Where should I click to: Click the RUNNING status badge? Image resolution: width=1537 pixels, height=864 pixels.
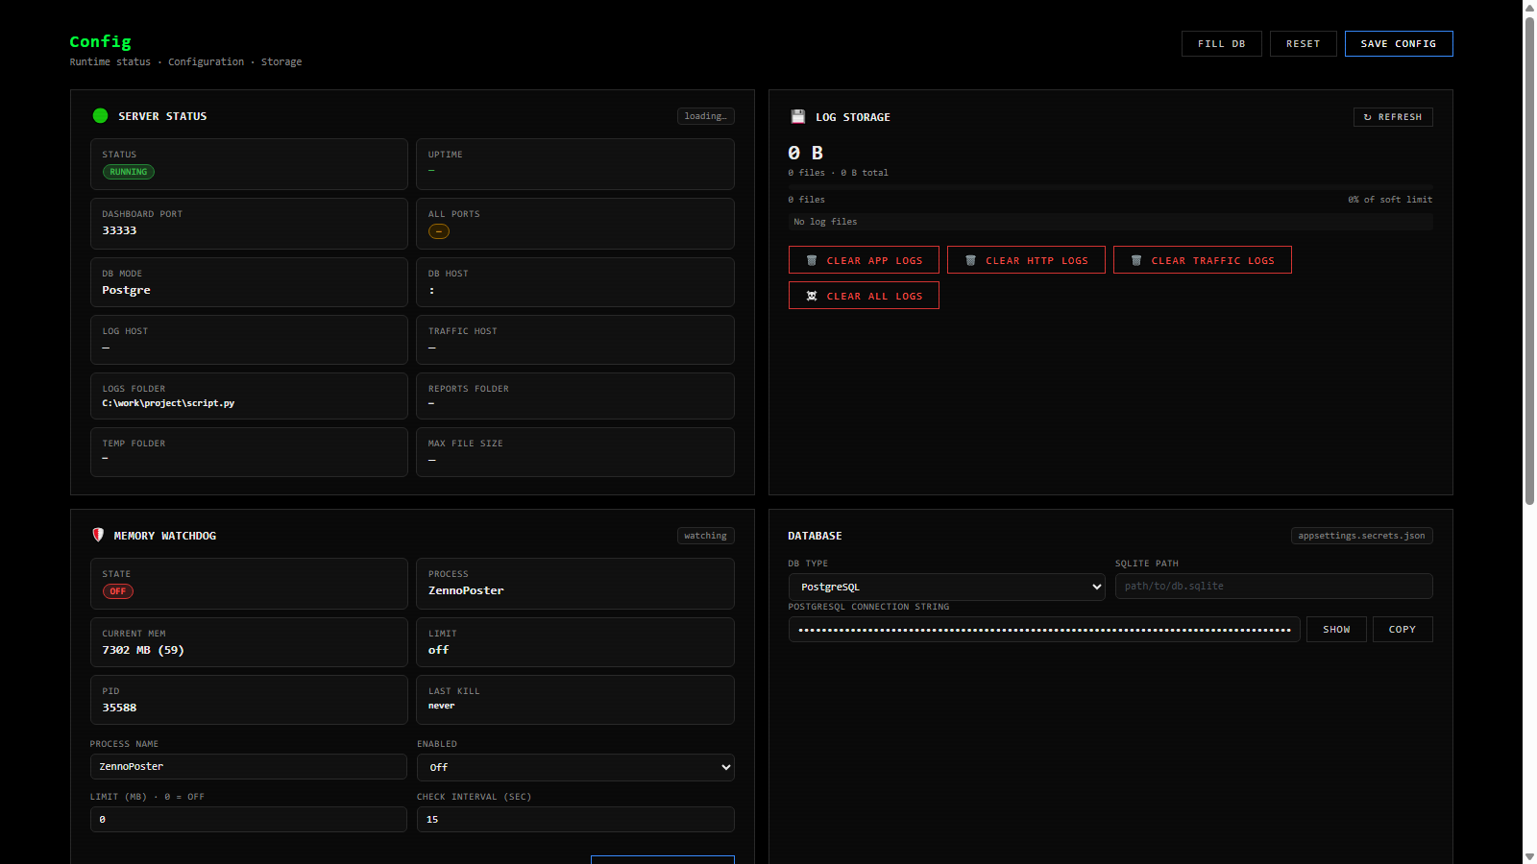(x=129, y=172)
